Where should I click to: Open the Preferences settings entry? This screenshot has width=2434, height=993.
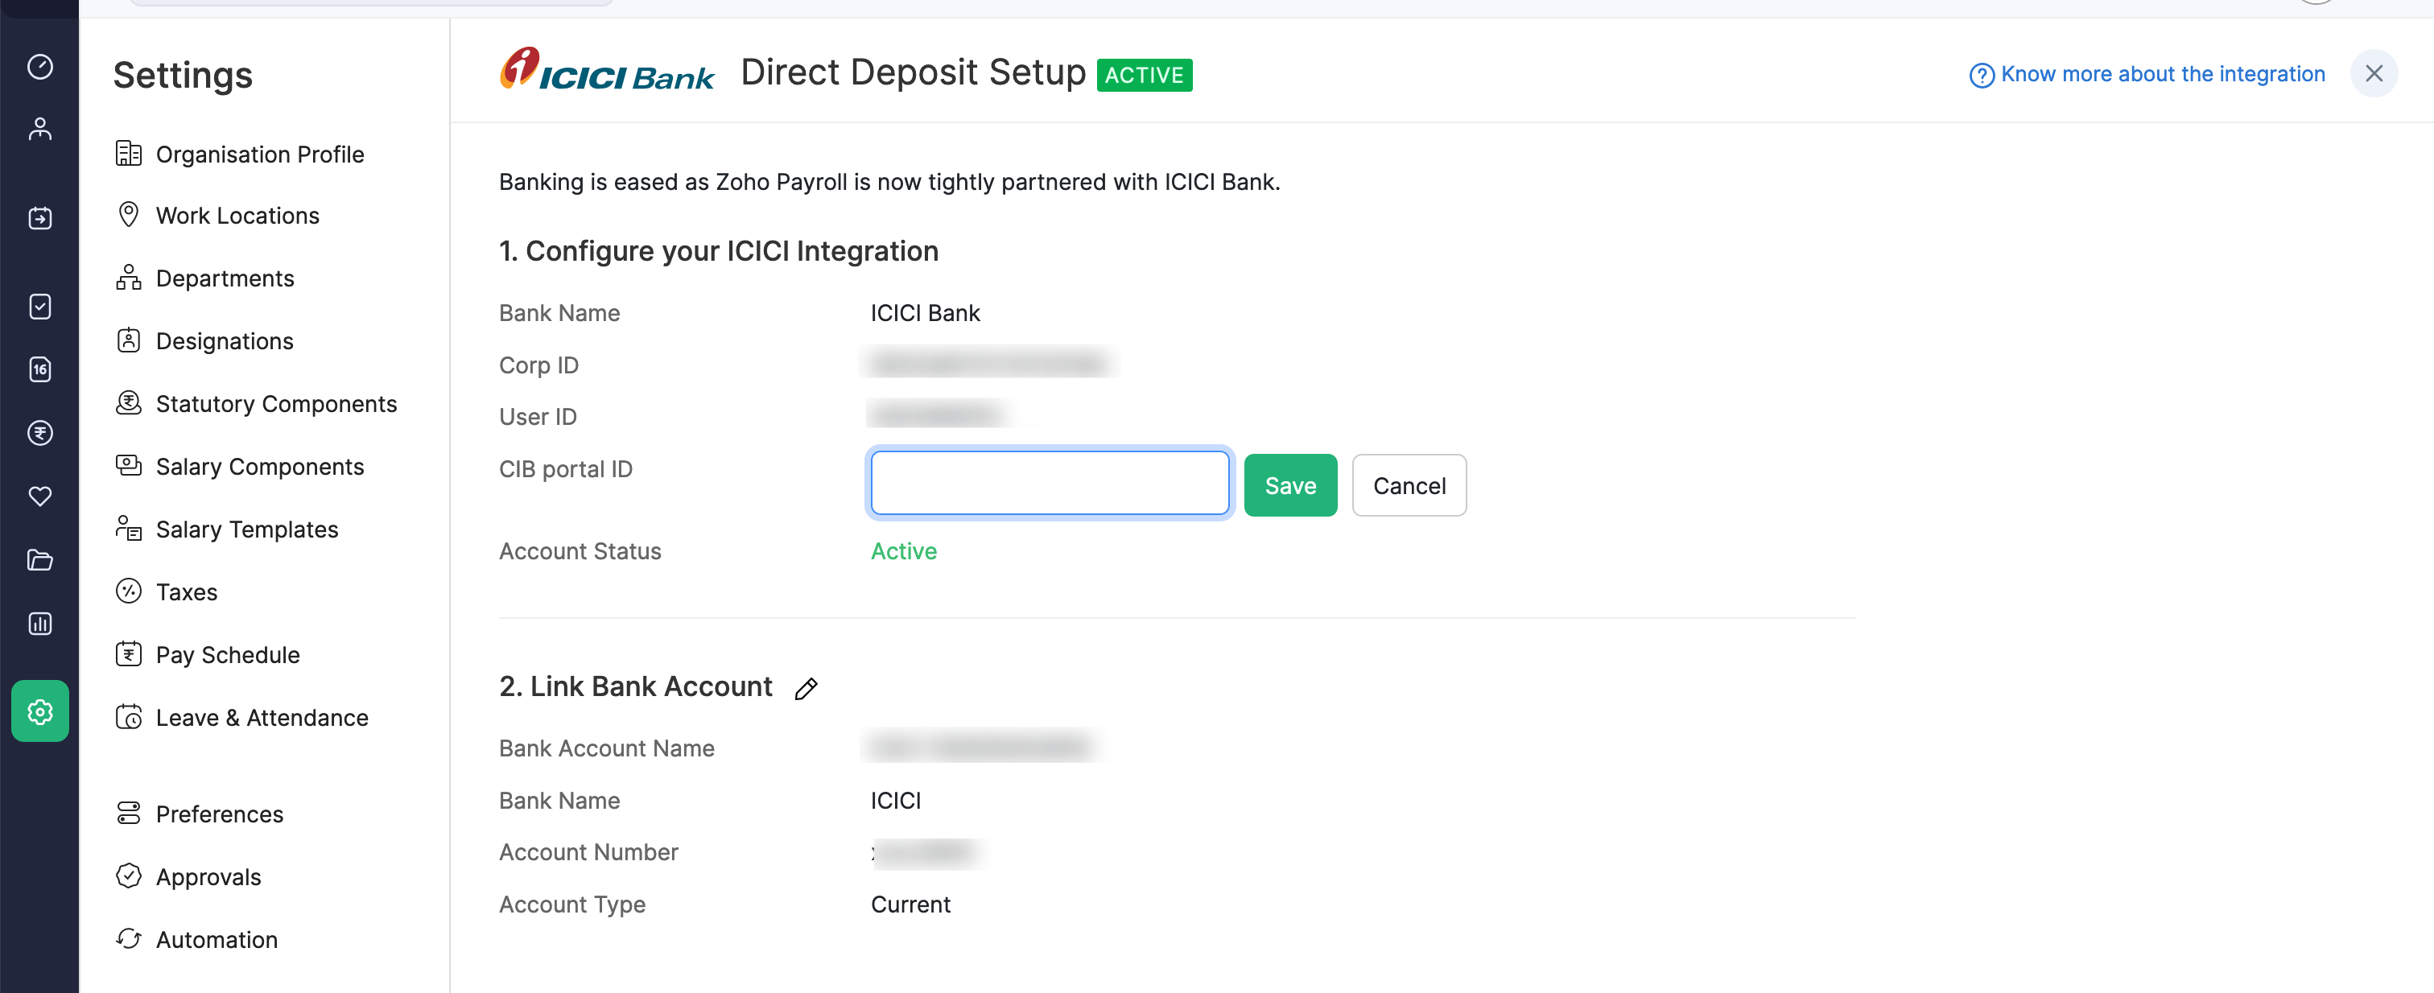[x=219, y=814]
